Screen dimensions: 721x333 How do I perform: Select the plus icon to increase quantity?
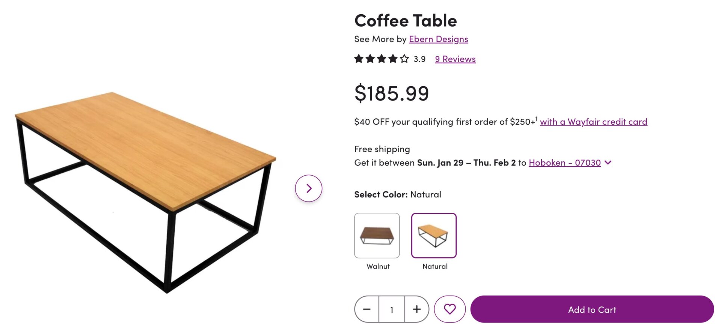pos(417,309)
